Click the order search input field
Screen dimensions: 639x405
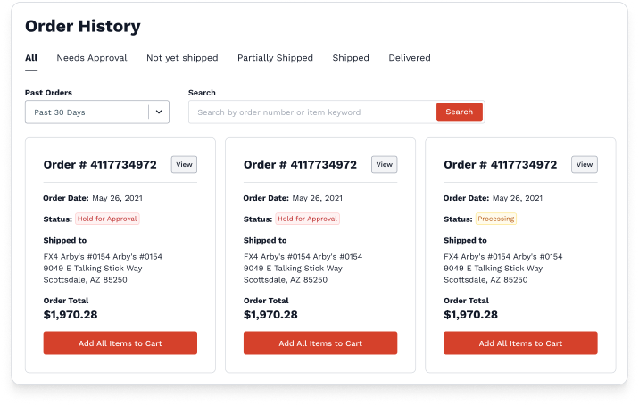(312, 112)
